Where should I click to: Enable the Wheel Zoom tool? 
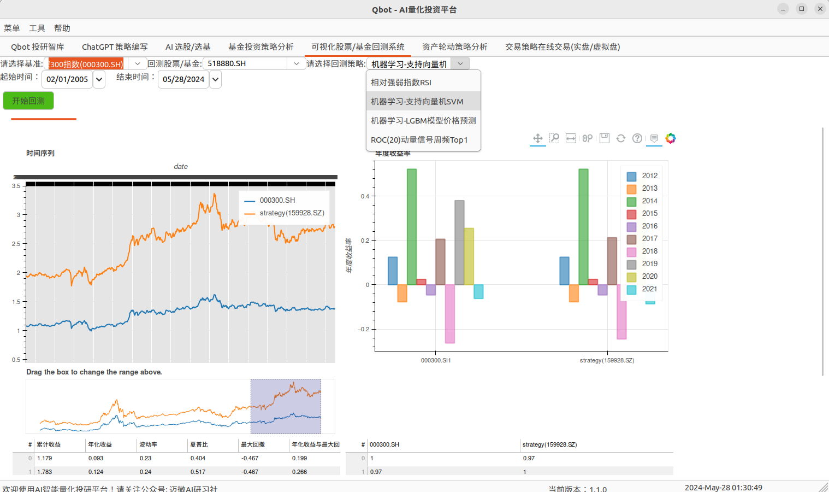(x=587, y=138)
